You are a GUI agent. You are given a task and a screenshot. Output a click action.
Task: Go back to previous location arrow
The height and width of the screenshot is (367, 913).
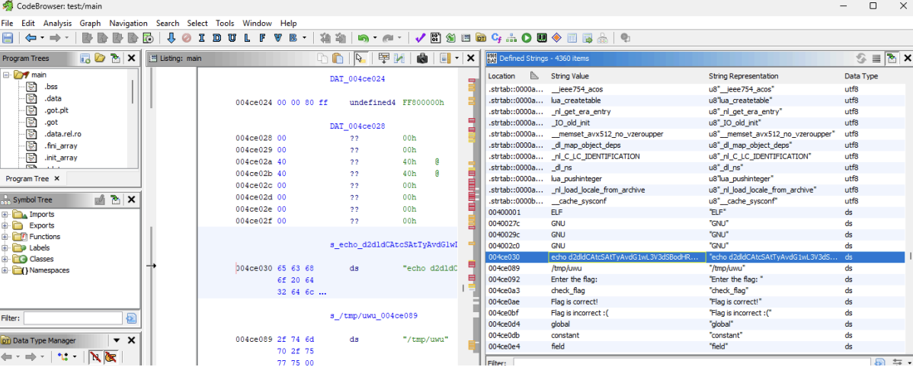[x=30, y=38]
